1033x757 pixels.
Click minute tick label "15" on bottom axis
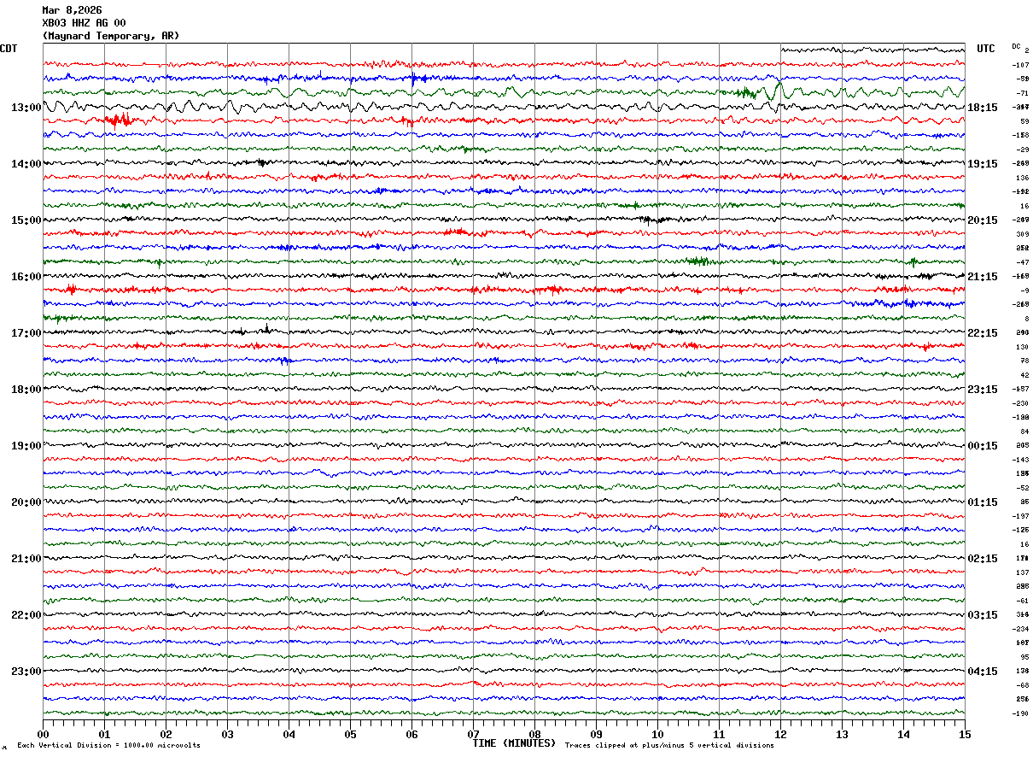coord(965,734)
